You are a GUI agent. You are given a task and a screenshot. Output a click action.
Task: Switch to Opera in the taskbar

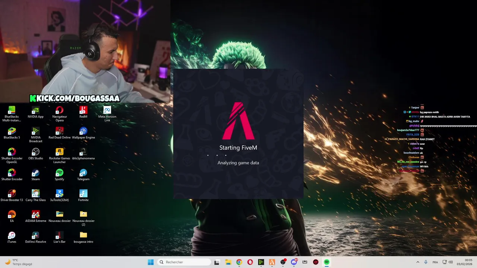tap(250, 262)
